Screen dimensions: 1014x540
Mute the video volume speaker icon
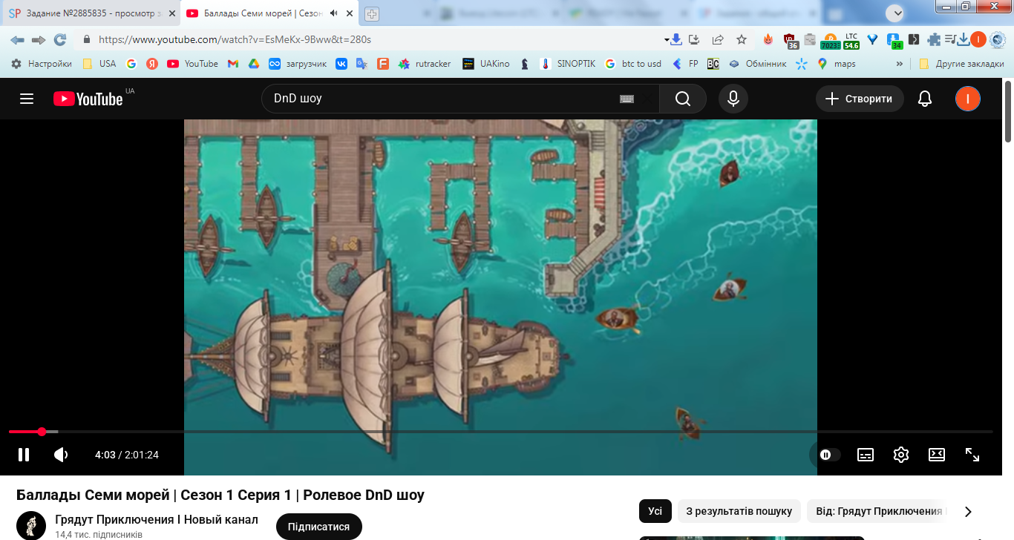click(61, 455)
